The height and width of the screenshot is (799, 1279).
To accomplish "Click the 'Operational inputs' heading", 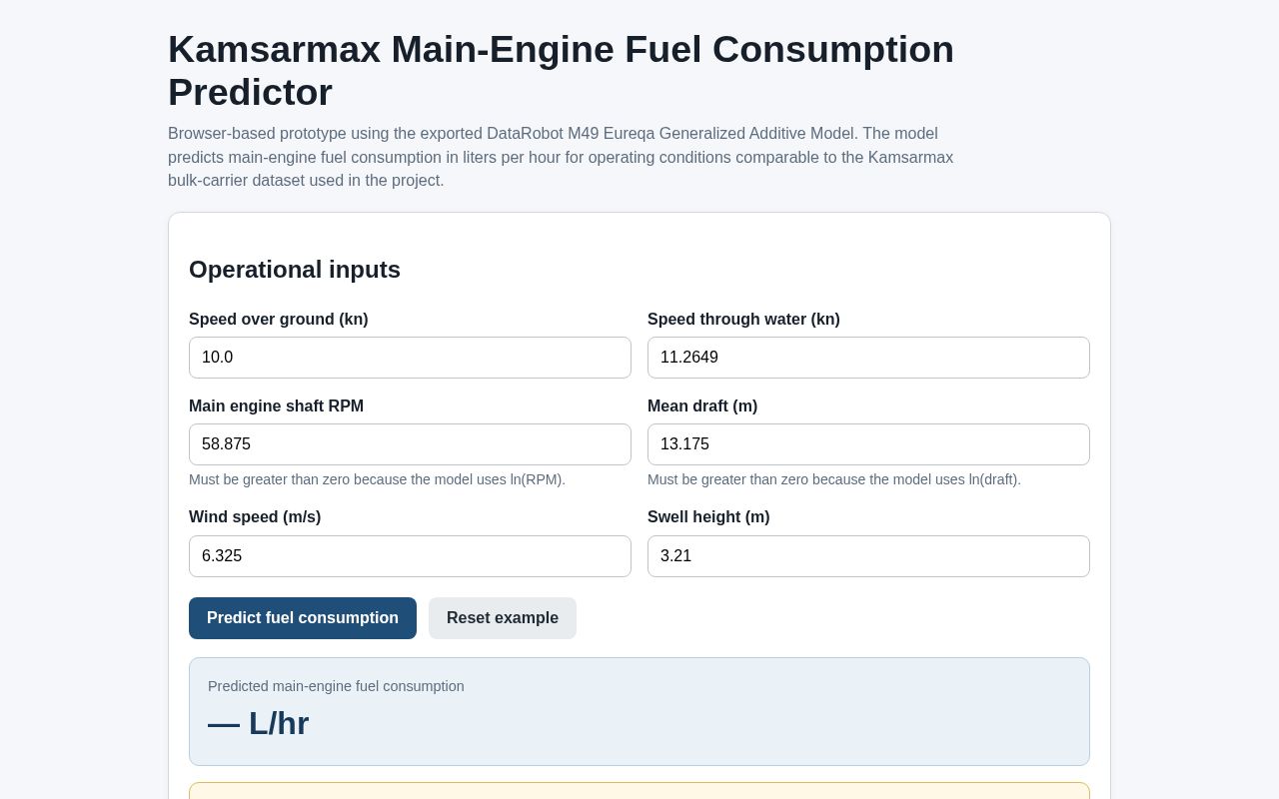I will click(295, 270).
